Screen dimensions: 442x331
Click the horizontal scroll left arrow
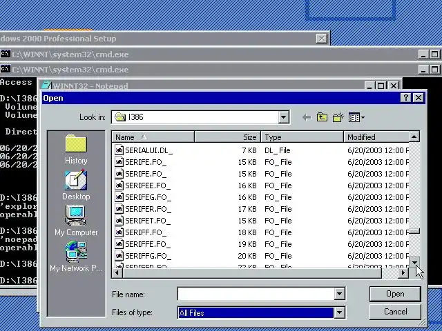[117, 273]
